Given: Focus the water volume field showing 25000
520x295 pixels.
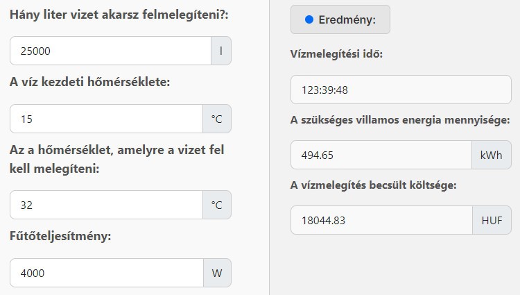Looking at the screenshot, I should [x=111, y=51].
